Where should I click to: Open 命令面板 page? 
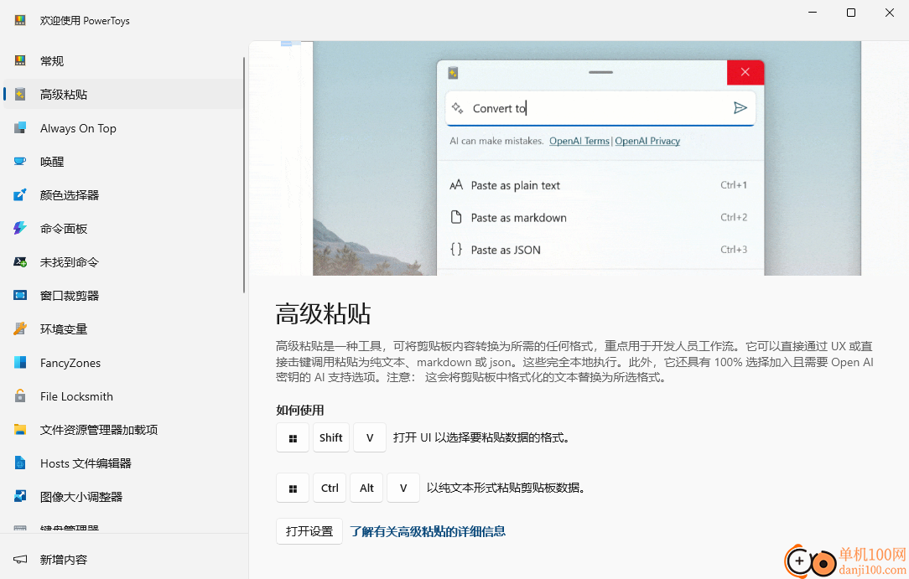[x=123, y=229]
